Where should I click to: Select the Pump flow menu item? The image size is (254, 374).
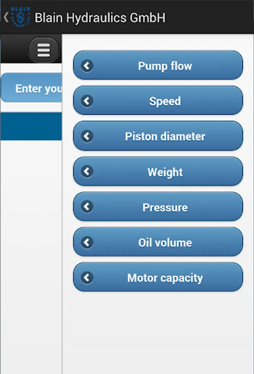158,65
